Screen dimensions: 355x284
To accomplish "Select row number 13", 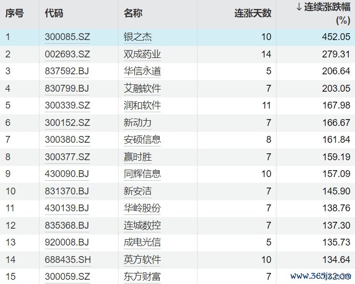I will 11,242.
